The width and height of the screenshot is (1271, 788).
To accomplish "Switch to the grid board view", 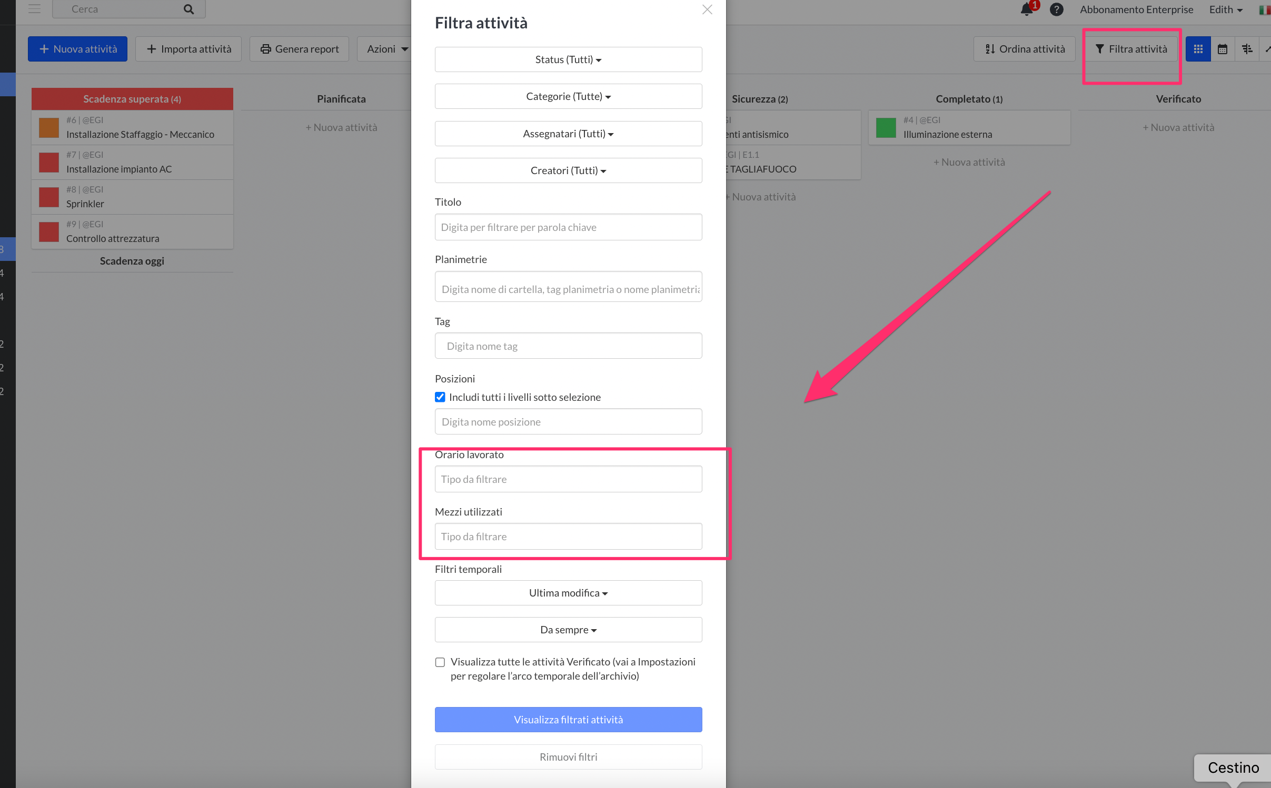I will tap(1198, 49).
